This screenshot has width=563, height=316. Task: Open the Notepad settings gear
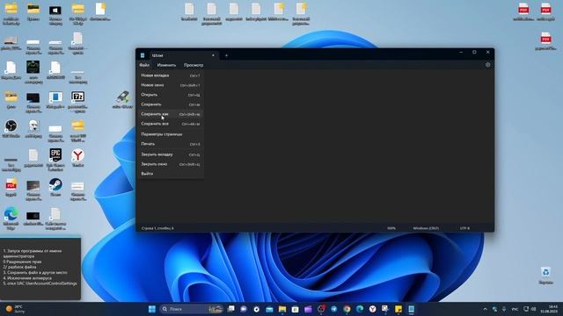click(x=487, y=65)
